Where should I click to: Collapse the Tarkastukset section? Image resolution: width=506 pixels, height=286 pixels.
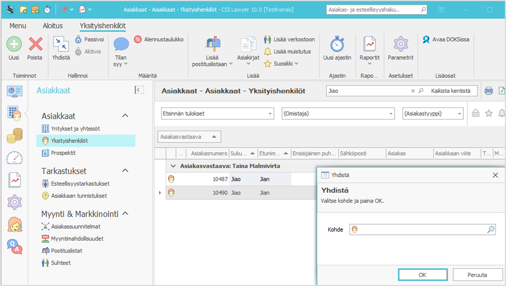pos(125,171)
